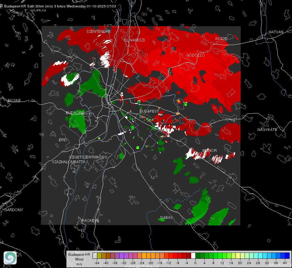The width and height of the screenshot is (292, 268).
Task: Click the 'NAGYKÁTA' city label
Action: click(267, 130)
